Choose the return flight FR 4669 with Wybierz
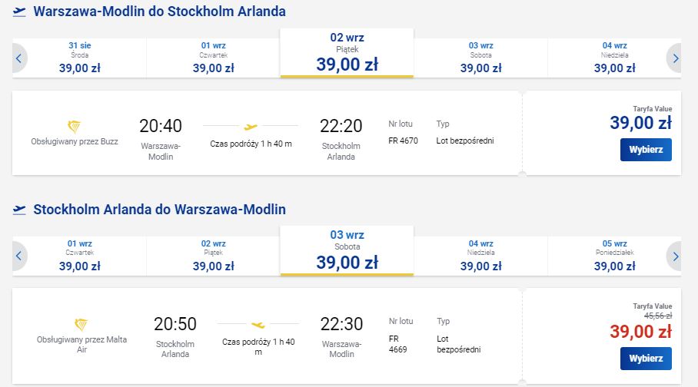This screenshot has height=387, width=698. click(646, 359)
